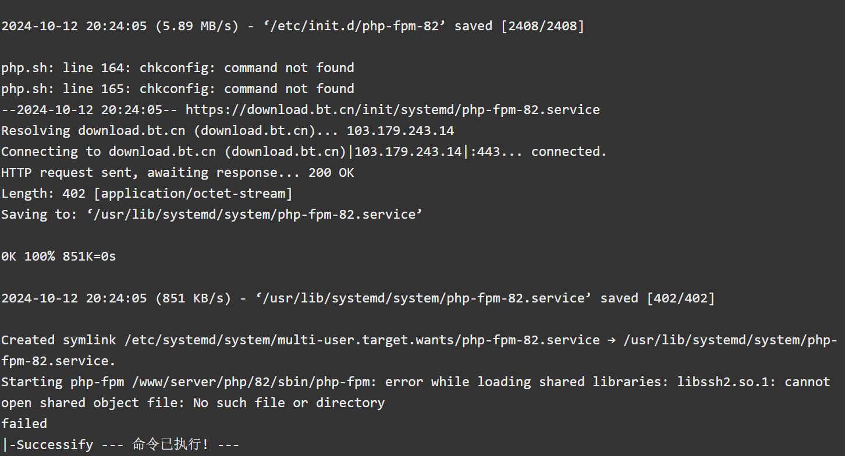
Task: Click the Length: 402 octet-stream line
Action: click(x=147, y=193)
